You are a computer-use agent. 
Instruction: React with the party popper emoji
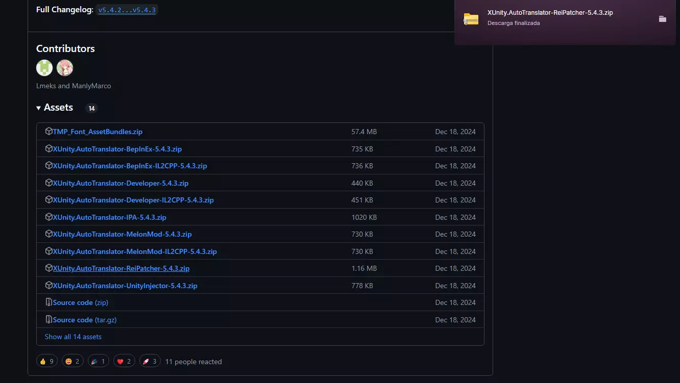(98, 361)
